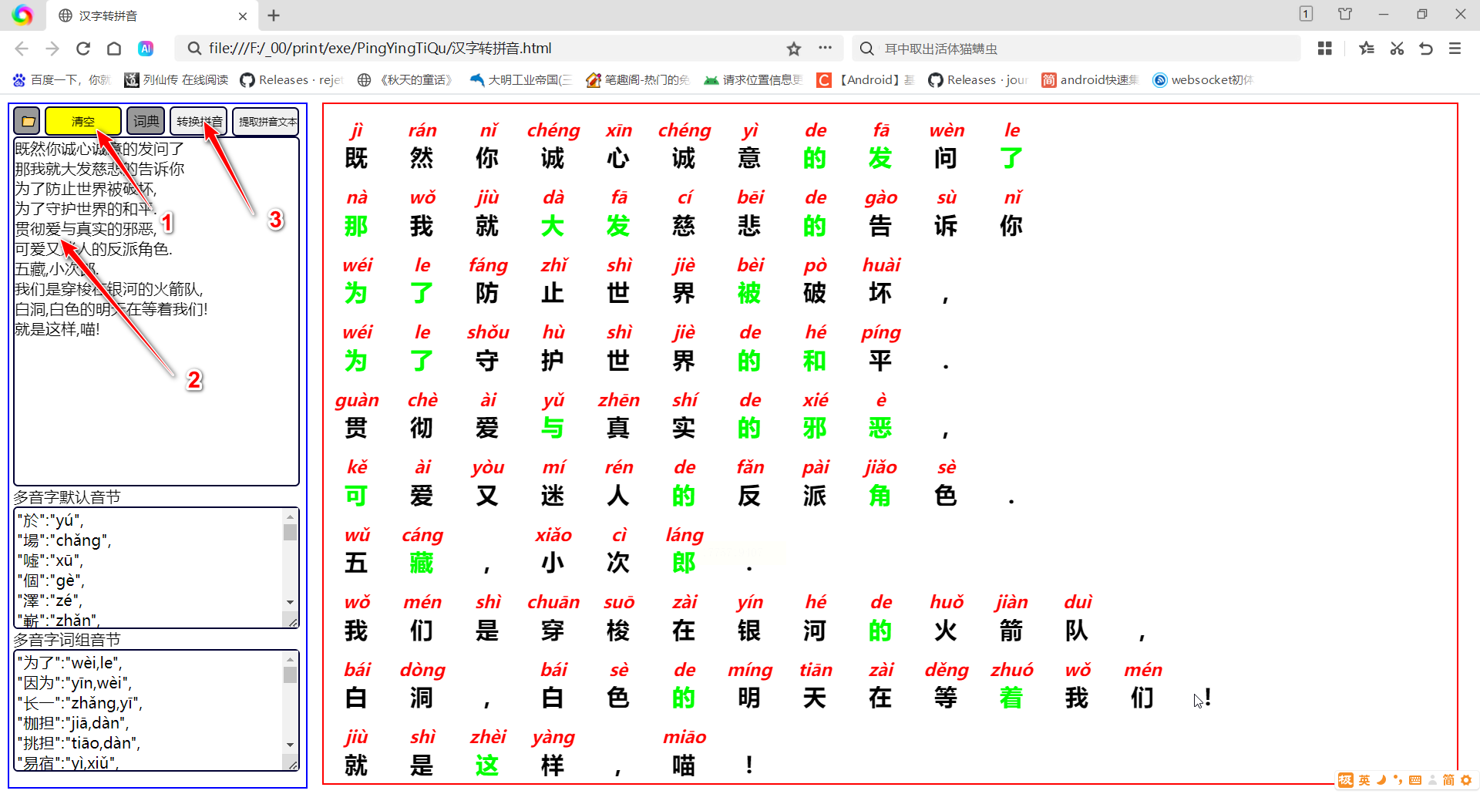Viewport: 1480px width, 794px height.
Task: Click the moon icon in the input method bar
Action: [1381, 780]
